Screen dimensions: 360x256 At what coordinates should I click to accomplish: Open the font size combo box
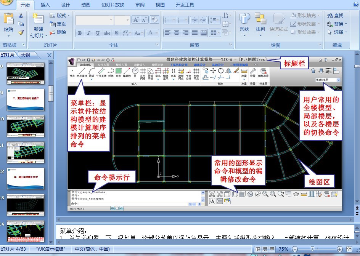122,20
